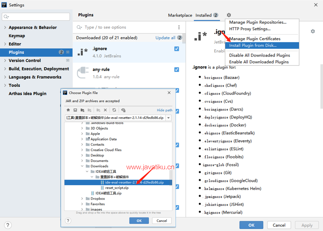The height and width of the screenshot is (231, 323).
Task: Expand the Build, Execution, Deployment node
Action: click(x=5, y=69)
